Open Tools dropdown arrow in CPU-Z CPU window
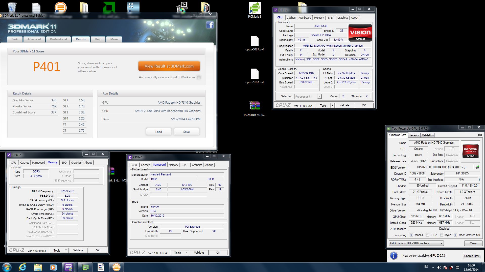The width and height of the screenshot is (485, 272). (332, 105)
